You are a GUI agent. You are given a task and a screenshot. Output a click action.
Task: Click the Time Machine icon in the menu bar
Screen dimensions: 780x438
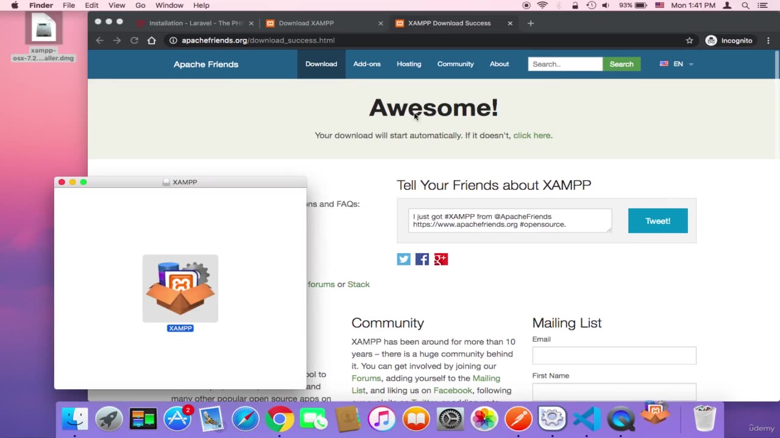pos(590,5)
